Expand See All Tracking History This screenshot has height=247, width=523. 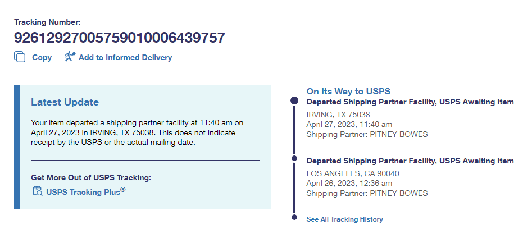pos(344,219)
